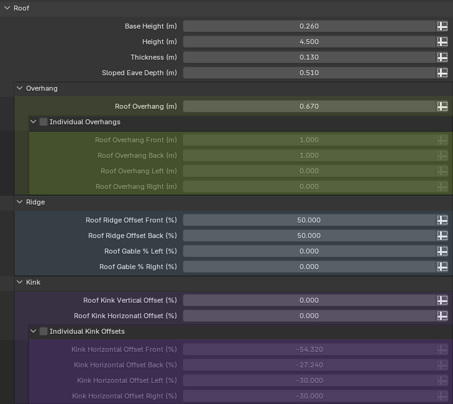Click the Kink Horizontal Offset Front value -54.320
The width and height of the screenshot is (453, 404).
click(309, 350)
